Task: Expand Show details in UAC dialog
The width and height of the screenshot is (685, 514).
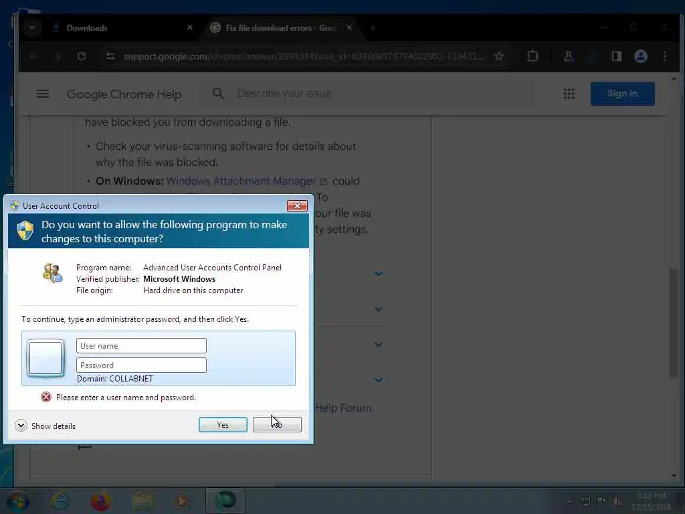Action: pos(45,426)
